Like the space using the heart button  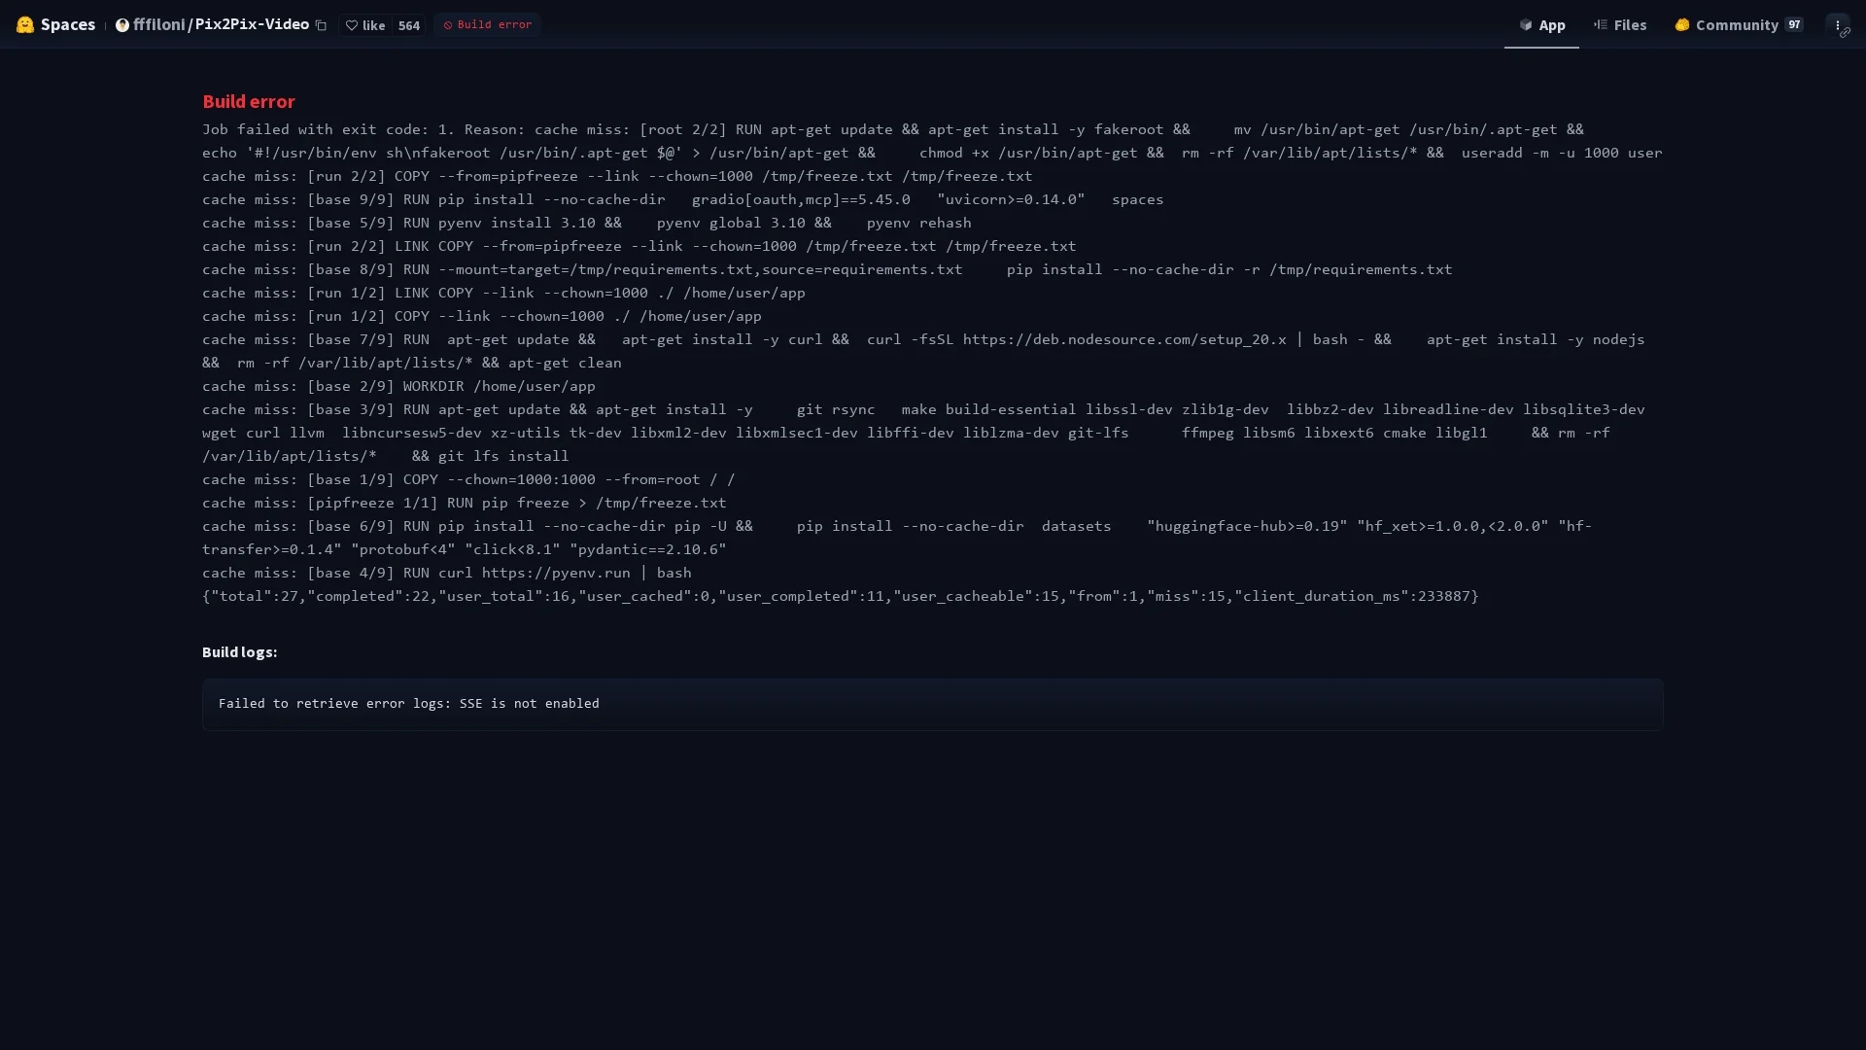coord(365,25)
